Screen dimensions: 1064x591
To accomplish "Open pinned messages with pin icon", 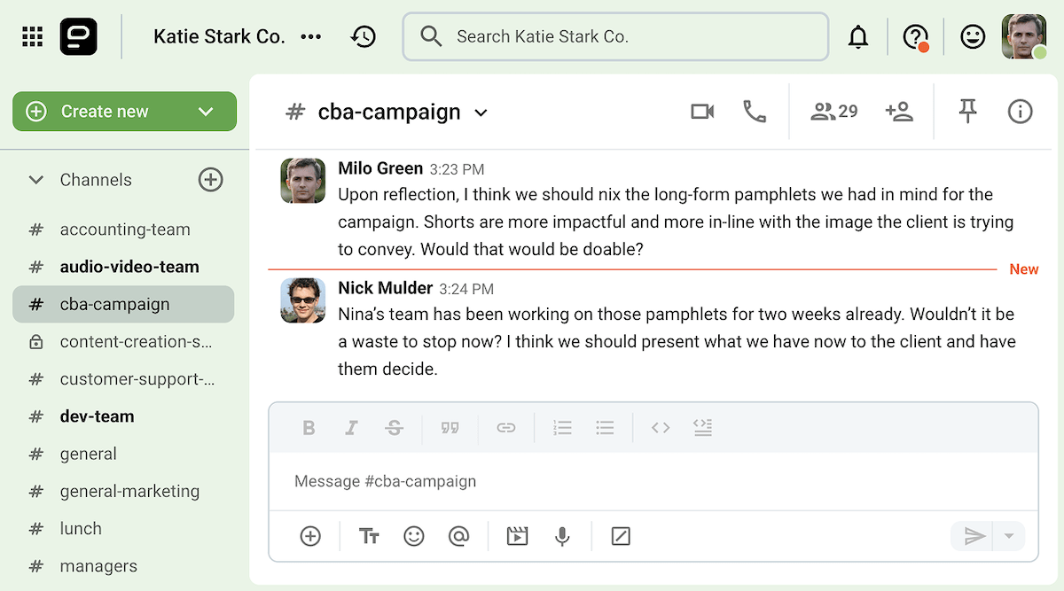I will [x=967, y=112].
